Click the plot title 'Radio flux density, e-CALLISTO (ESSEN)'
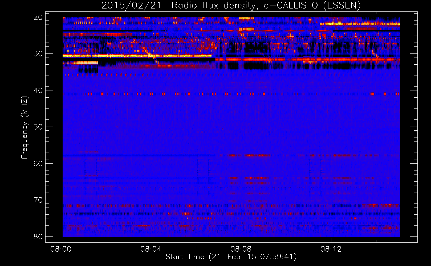This screenshot has width=431, height=266. [x=266, y=5]
